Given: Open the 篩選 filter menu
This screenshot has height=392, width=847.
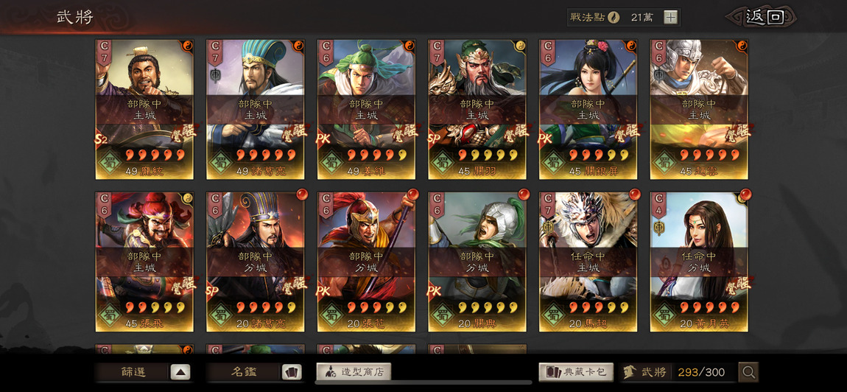Looking at the screenshot, I should click(133, 372).
